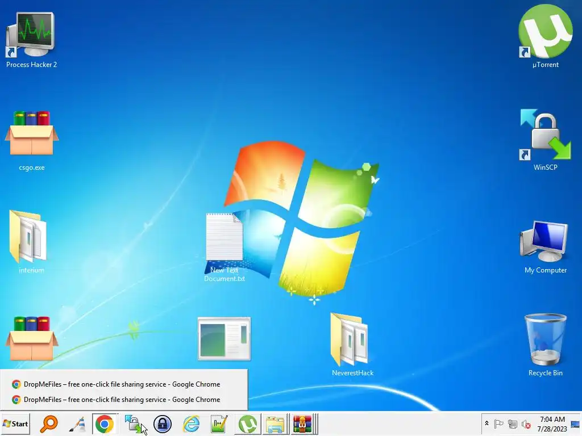The width and height of the screenshot is (582, 436).
Task: Select the Process Hacker 2 desktop shortcut
Action: click(31, 40)
